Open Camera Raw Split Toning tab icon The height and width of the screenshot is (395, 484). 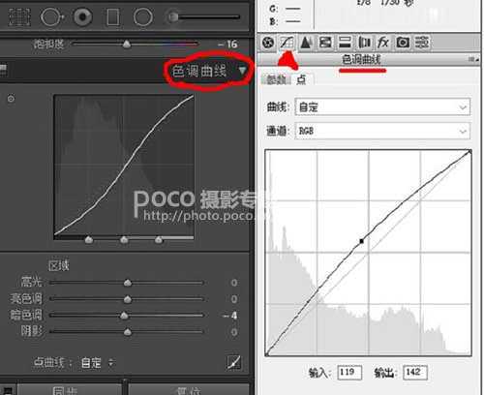[x=345, y=43]
